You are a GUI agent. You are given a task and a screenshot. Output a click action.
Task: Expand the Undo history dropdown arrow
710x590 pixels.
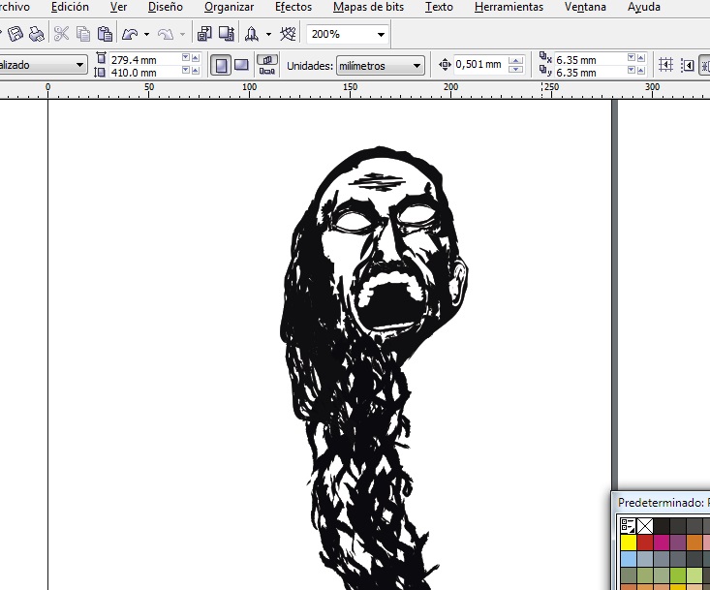coord(146,35)
